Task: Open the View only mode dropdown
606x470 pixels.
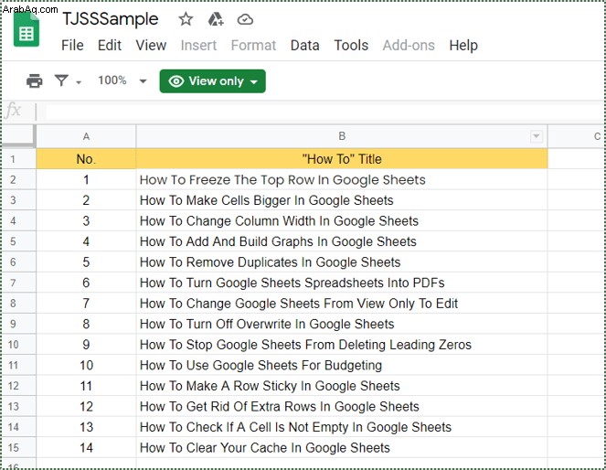Action: tap(213, 81)
